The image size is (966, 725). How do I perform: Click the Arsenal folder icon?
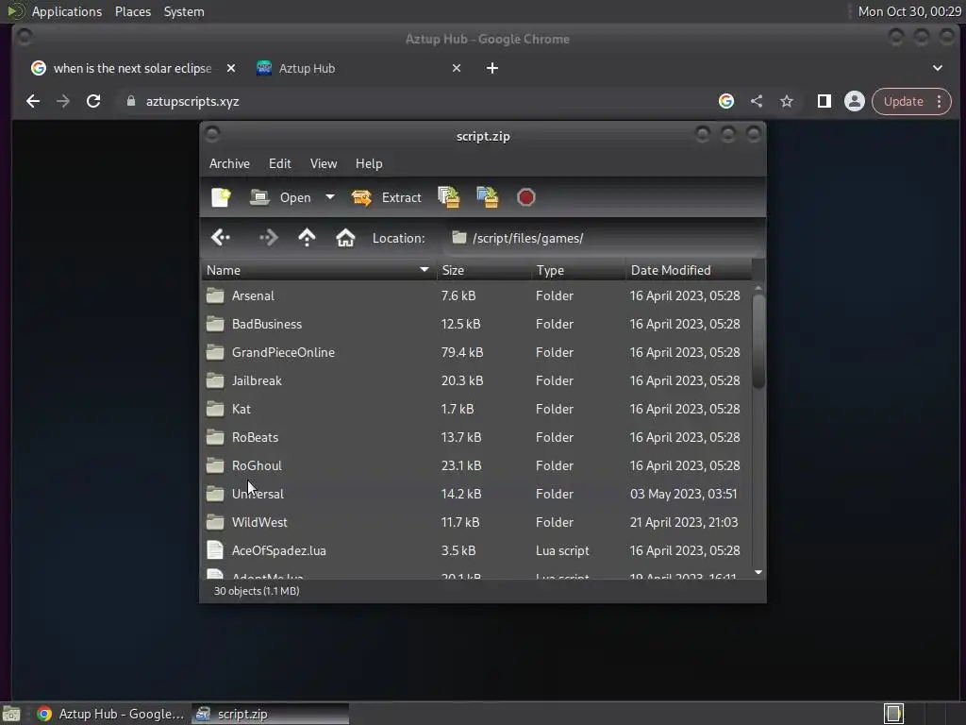click(215, 295)
